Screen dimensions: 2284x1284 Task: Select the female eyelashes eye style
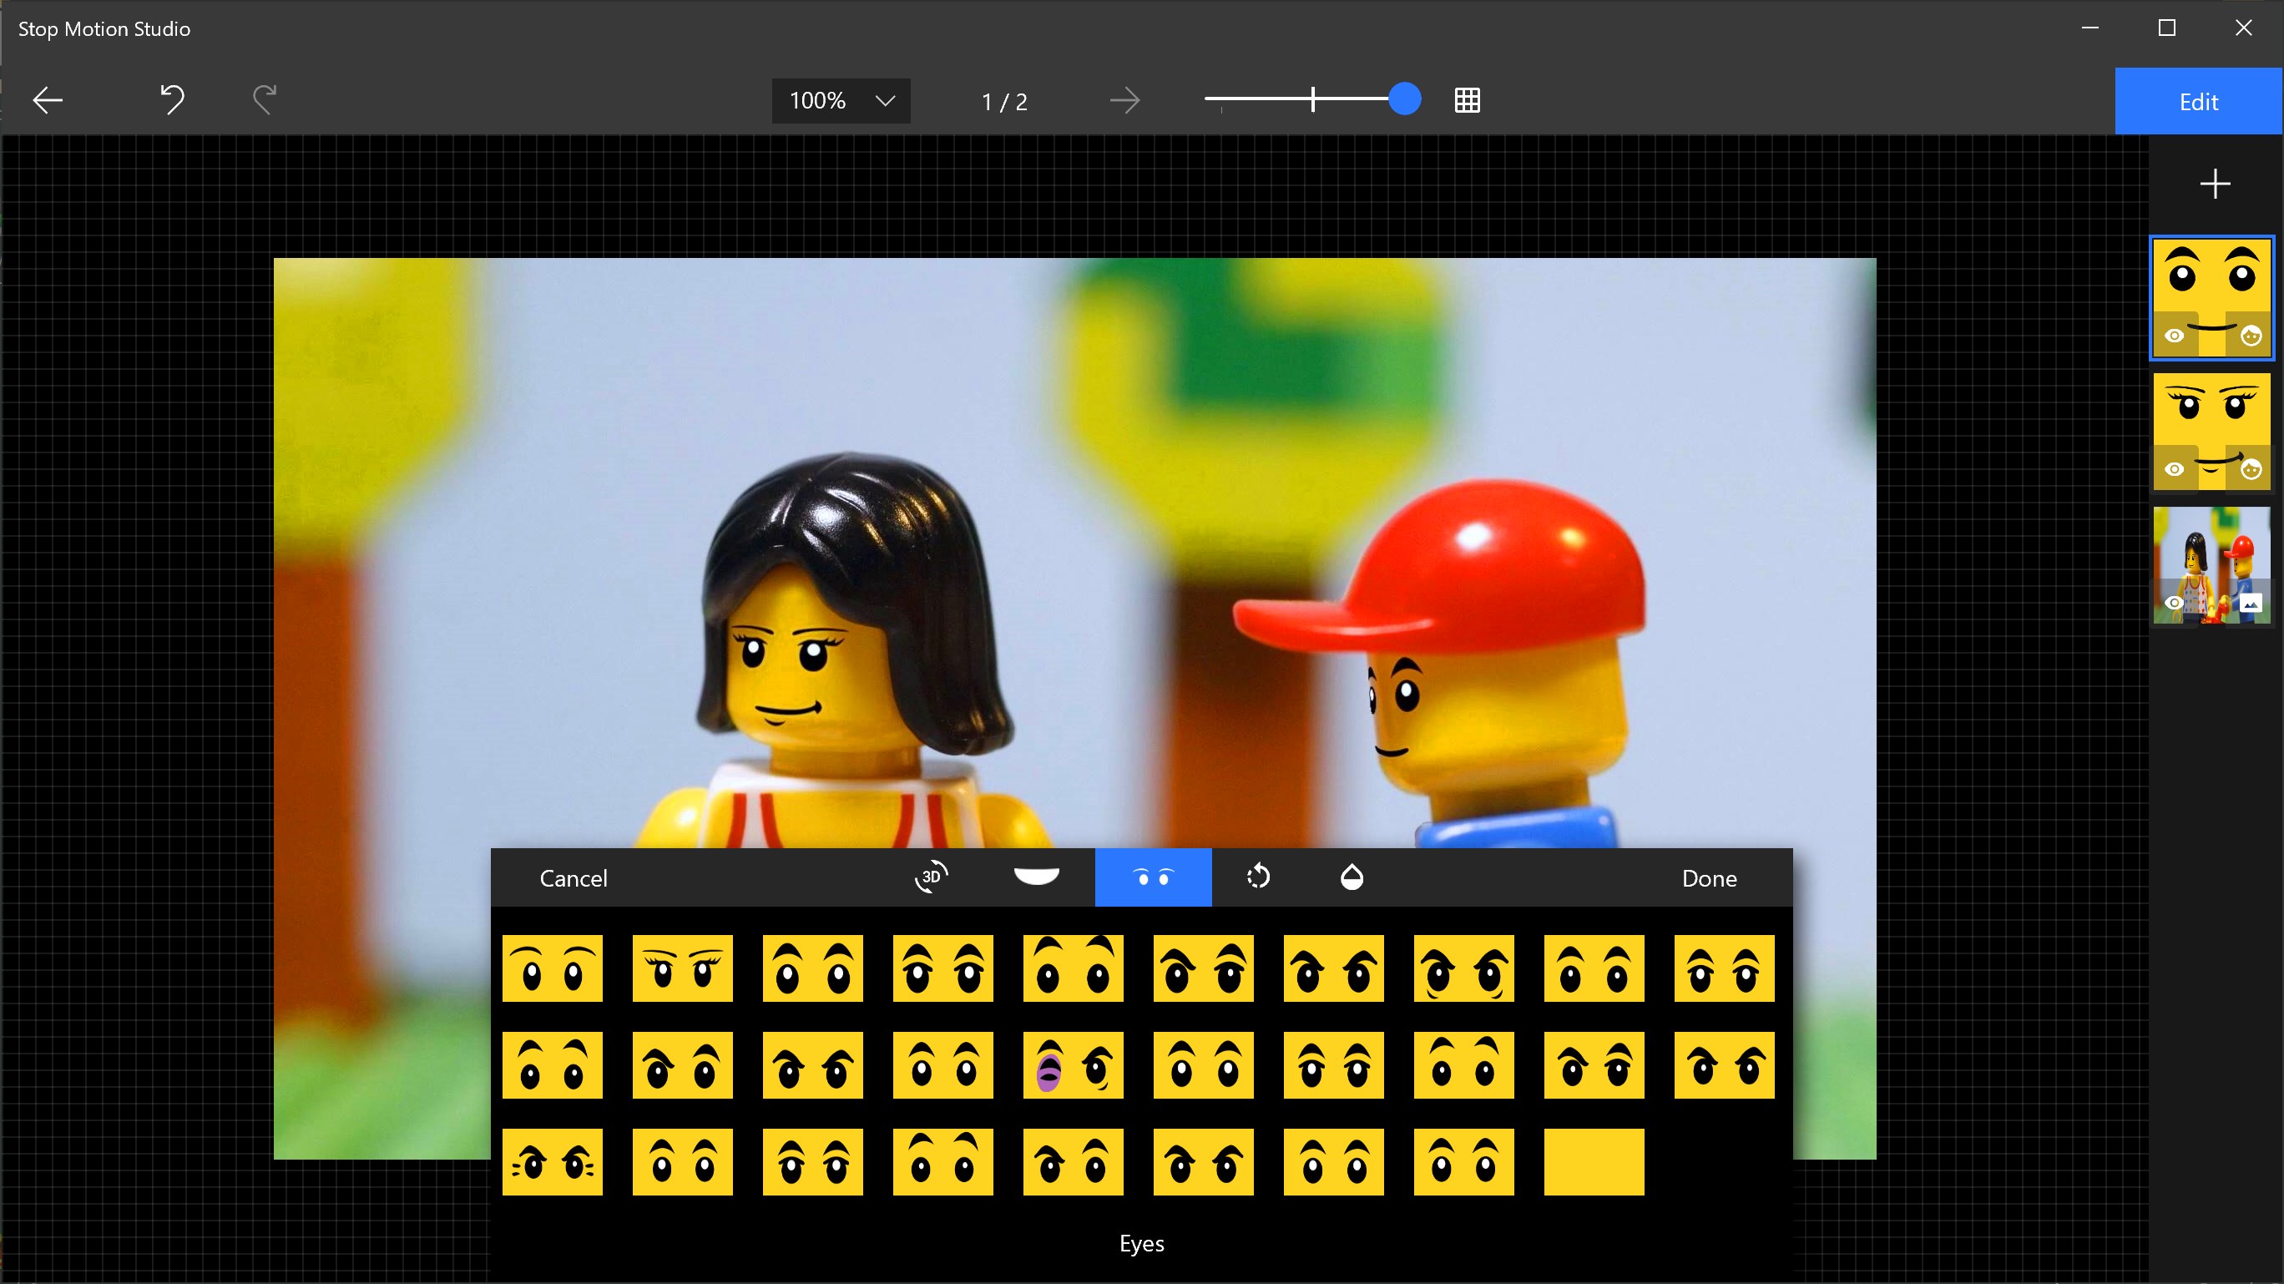point(682,968)
